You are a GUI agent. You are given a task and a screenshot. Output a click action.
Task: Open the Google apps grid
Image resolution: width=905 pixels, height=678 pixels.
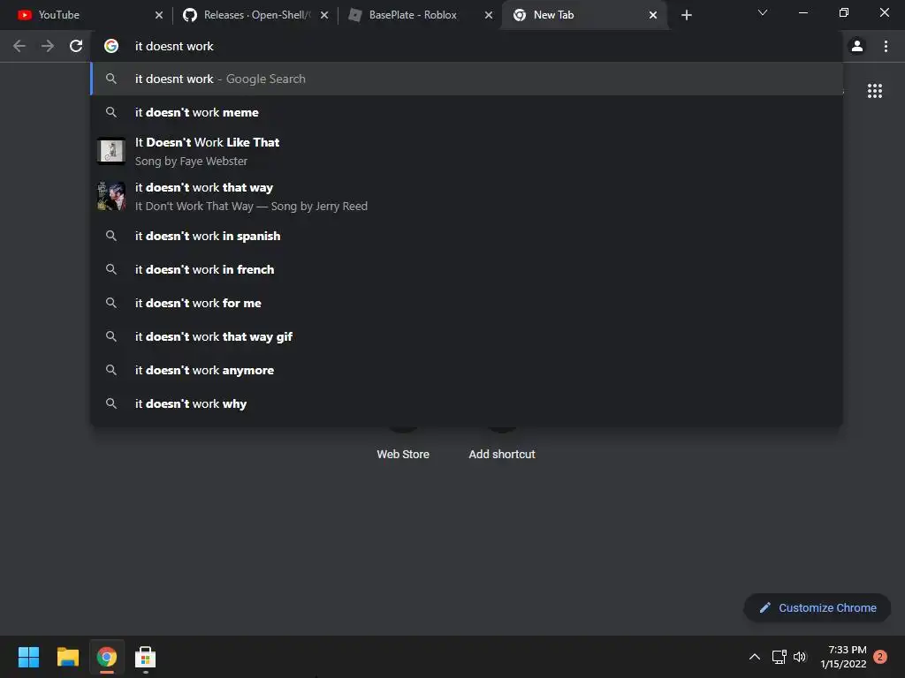pos(874,91)
